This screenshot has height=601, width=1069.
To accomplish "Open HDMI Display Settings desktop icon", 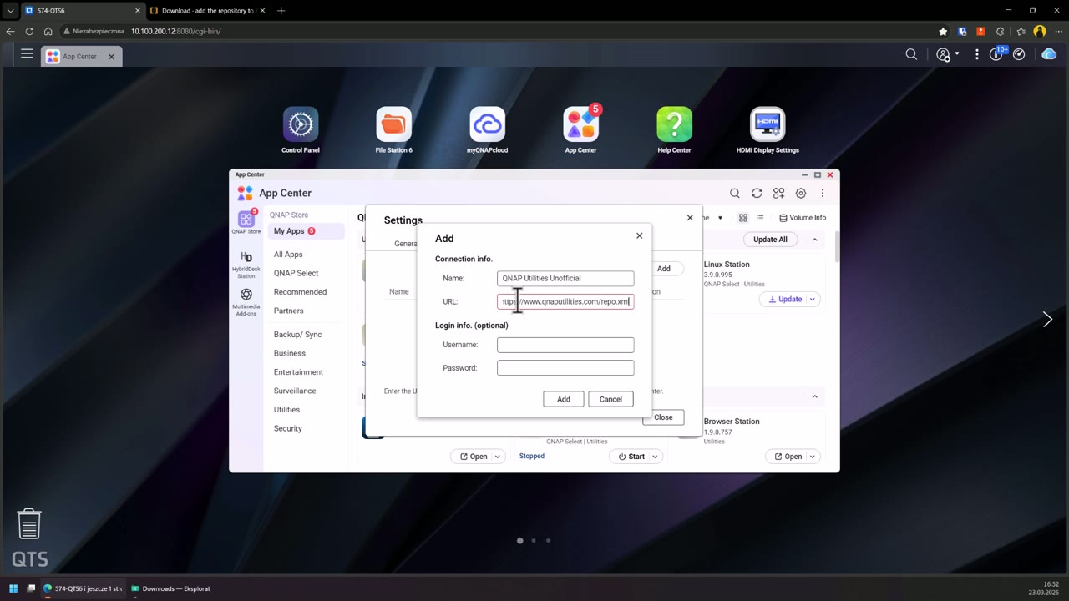I will [x=768, y=124].
